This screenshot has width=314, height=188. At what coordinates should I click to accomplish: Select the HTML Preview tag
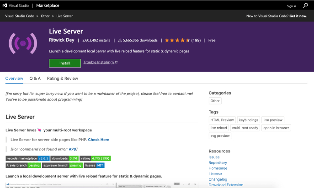[x=222, y=120]
